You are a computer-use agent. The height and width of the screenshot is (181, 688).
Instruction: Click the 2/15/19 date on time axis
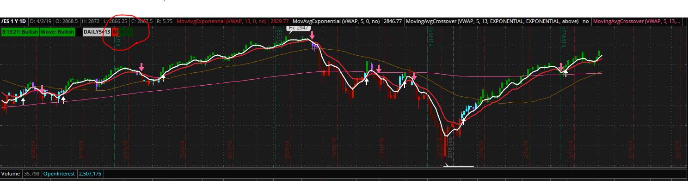[x=526, y=150]
